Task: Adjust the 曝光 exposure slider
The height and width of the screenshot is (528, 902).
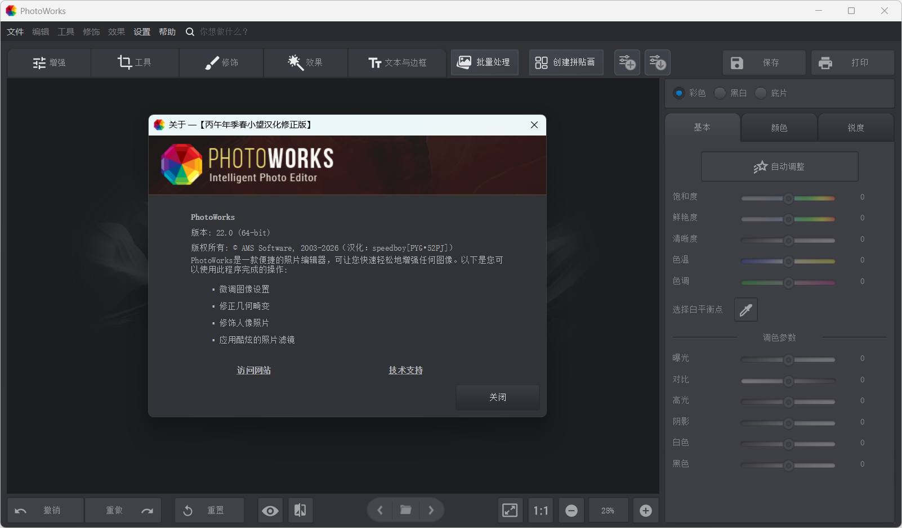Action: (788, 359)
